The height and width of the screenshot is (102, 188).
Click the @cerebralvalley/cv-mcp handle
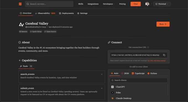click(36, 27)
